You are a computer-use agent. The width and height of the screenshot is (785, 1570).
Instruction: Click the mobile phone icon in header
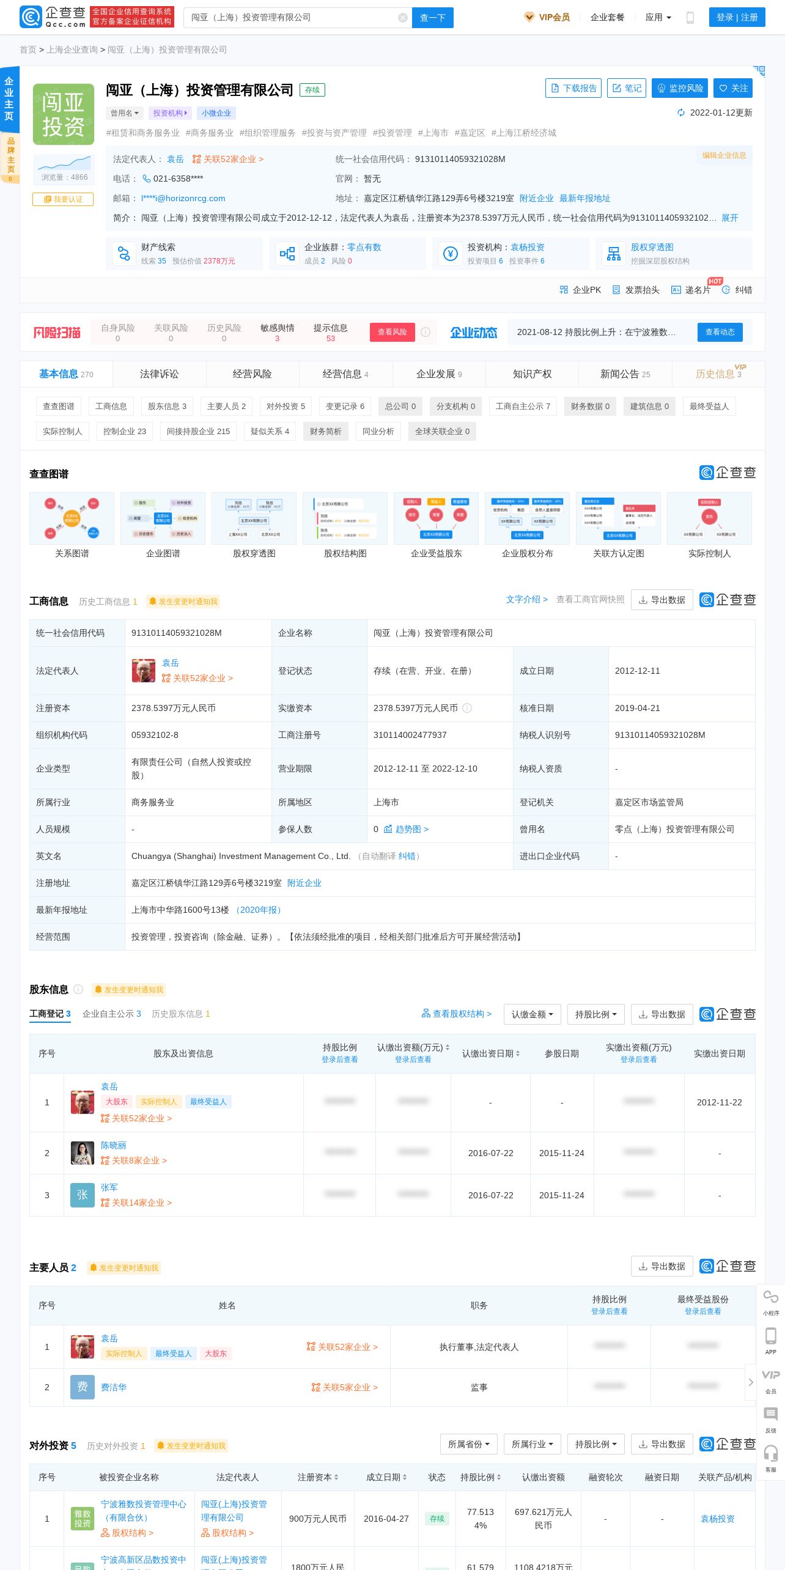click(x=690, y=18)
